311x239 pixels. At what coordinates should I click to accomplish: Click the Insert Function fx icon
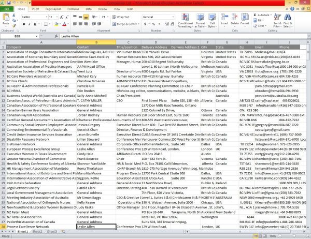56,36
